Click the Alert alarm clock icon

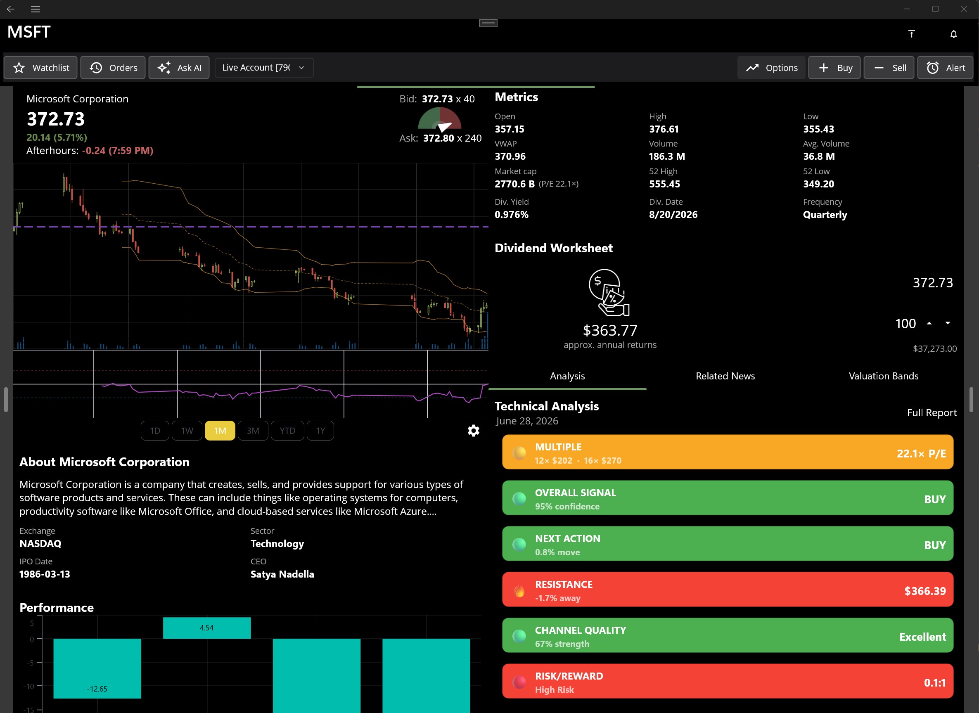click(x=932, y=68)
